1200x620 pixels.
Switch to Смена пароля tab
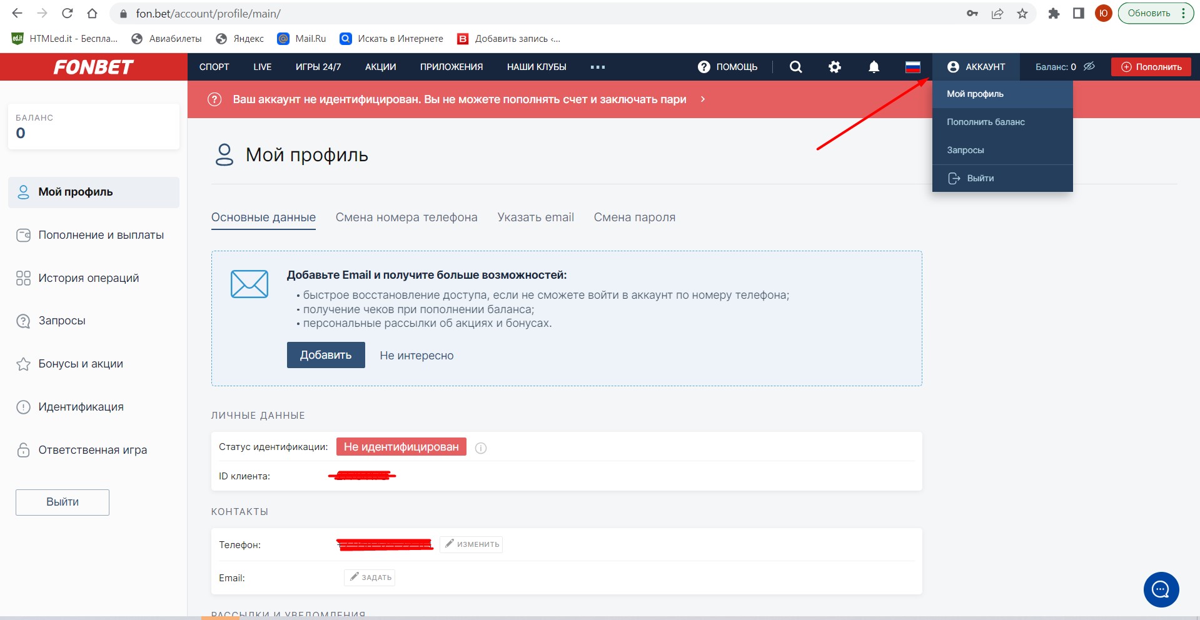(x=634, y=217)
